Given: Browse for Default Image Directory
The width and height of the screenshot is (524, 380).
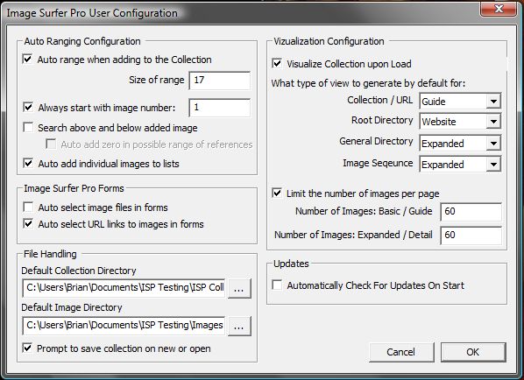Looking at the screenshot, I should [x=239, y=327].
